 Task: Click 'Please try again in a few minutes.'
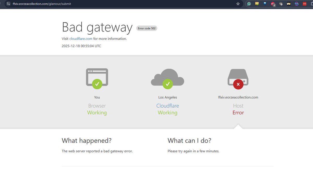194,151
